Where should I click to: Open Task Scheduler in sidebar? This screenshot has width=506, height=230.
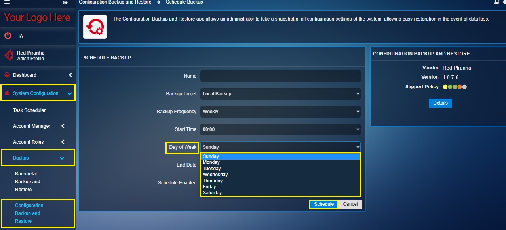(x=29, y=110)
